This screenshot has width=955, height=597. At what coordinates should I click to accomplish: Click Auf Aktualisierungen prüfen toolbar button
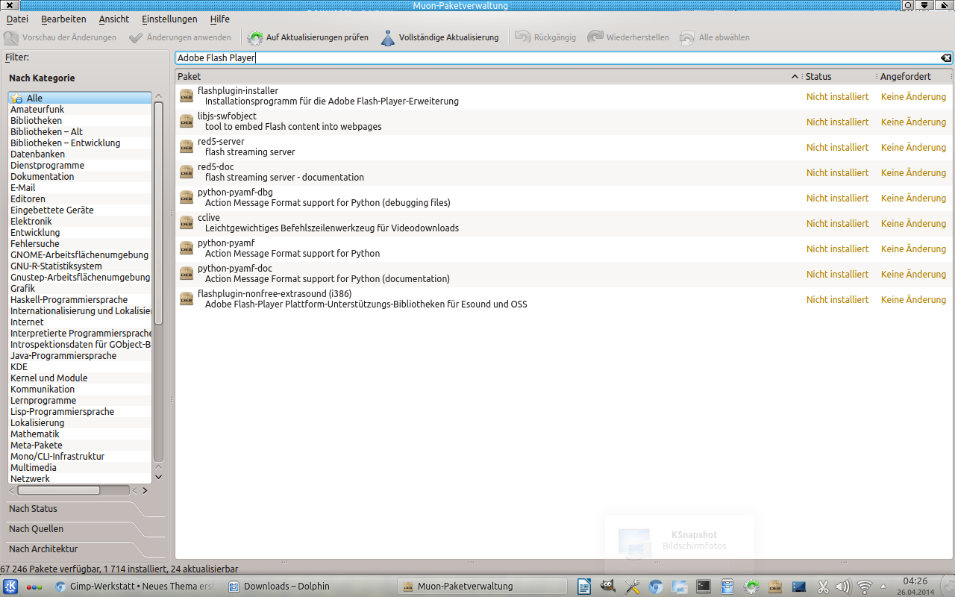(x=308, y=37)
